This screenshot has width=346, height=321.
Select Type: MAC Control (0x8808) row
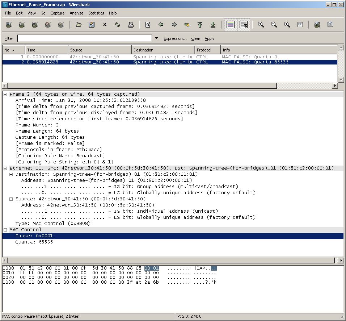[x=53, y=224]
